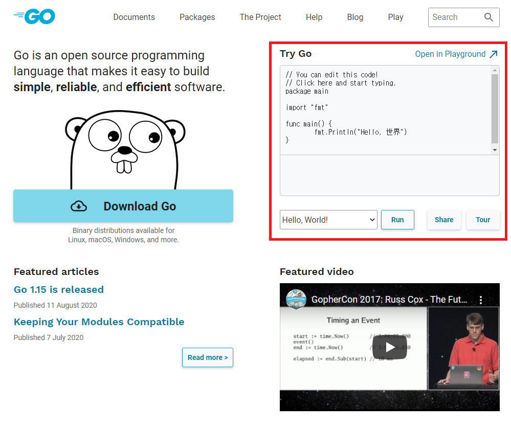Click the 'Try Go' heading
The height and width of the screenshot is (424, 511).
[296, 54]
